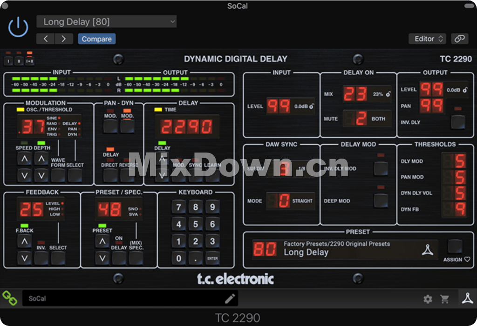The width and height of the screenshot is (477, 326).
Task: Click the Assign preset button
Action: pos(455,246)
